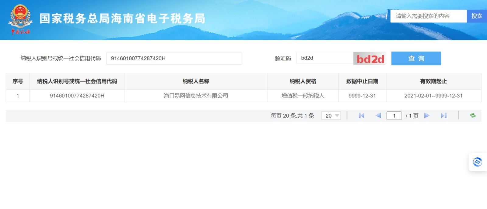Click the 搜索 search button
Image resolution: width=487 pixels, height=209 pixels.
tap(477, 16)
